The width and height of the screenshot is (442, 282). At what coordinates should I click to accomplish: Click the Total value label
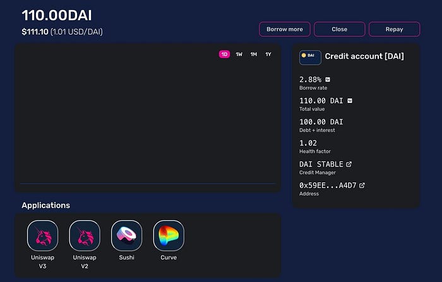312,109
